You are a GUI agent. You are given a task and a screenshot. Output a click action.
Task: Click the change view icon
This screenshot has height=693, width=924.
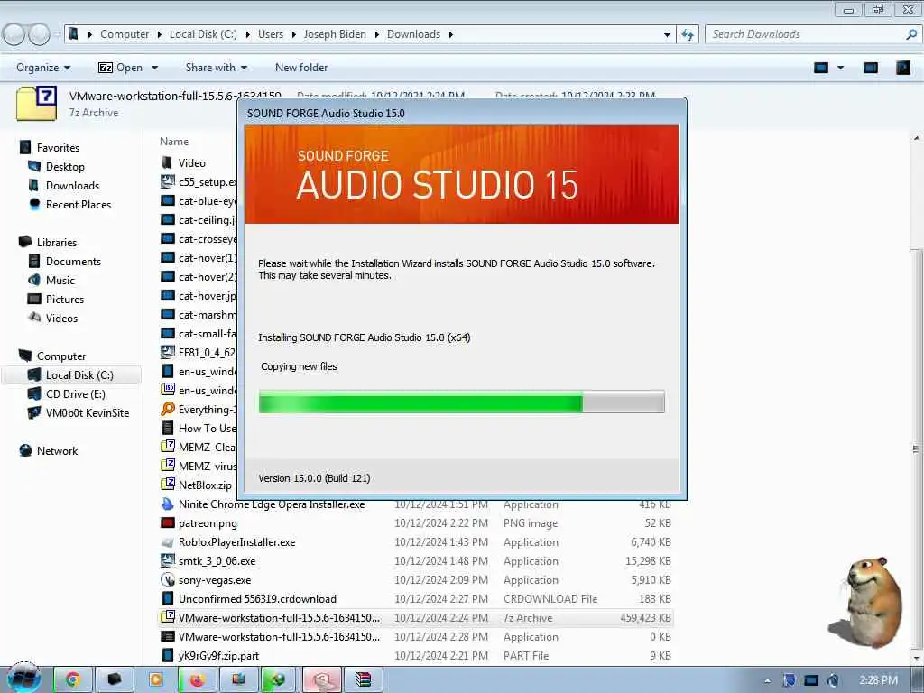point(821,68)
